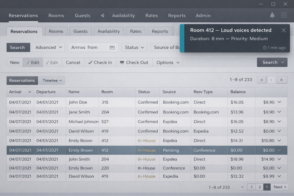Click Next in bottom pagination
Screen dimensions: 294x196
tap(280, 187)
